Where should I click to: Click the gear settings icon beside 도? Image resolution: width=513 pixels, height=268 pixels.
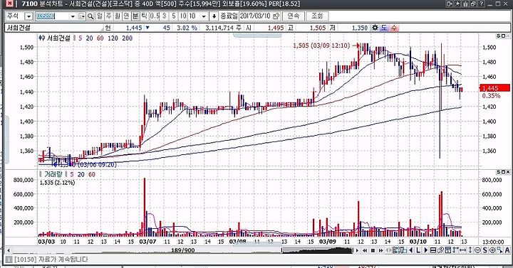375,28
